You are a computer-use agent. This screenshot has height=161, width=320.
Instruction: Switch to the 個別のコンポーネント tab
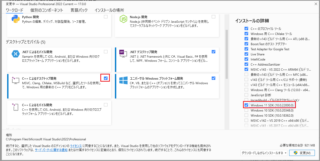tap(46, 10)
